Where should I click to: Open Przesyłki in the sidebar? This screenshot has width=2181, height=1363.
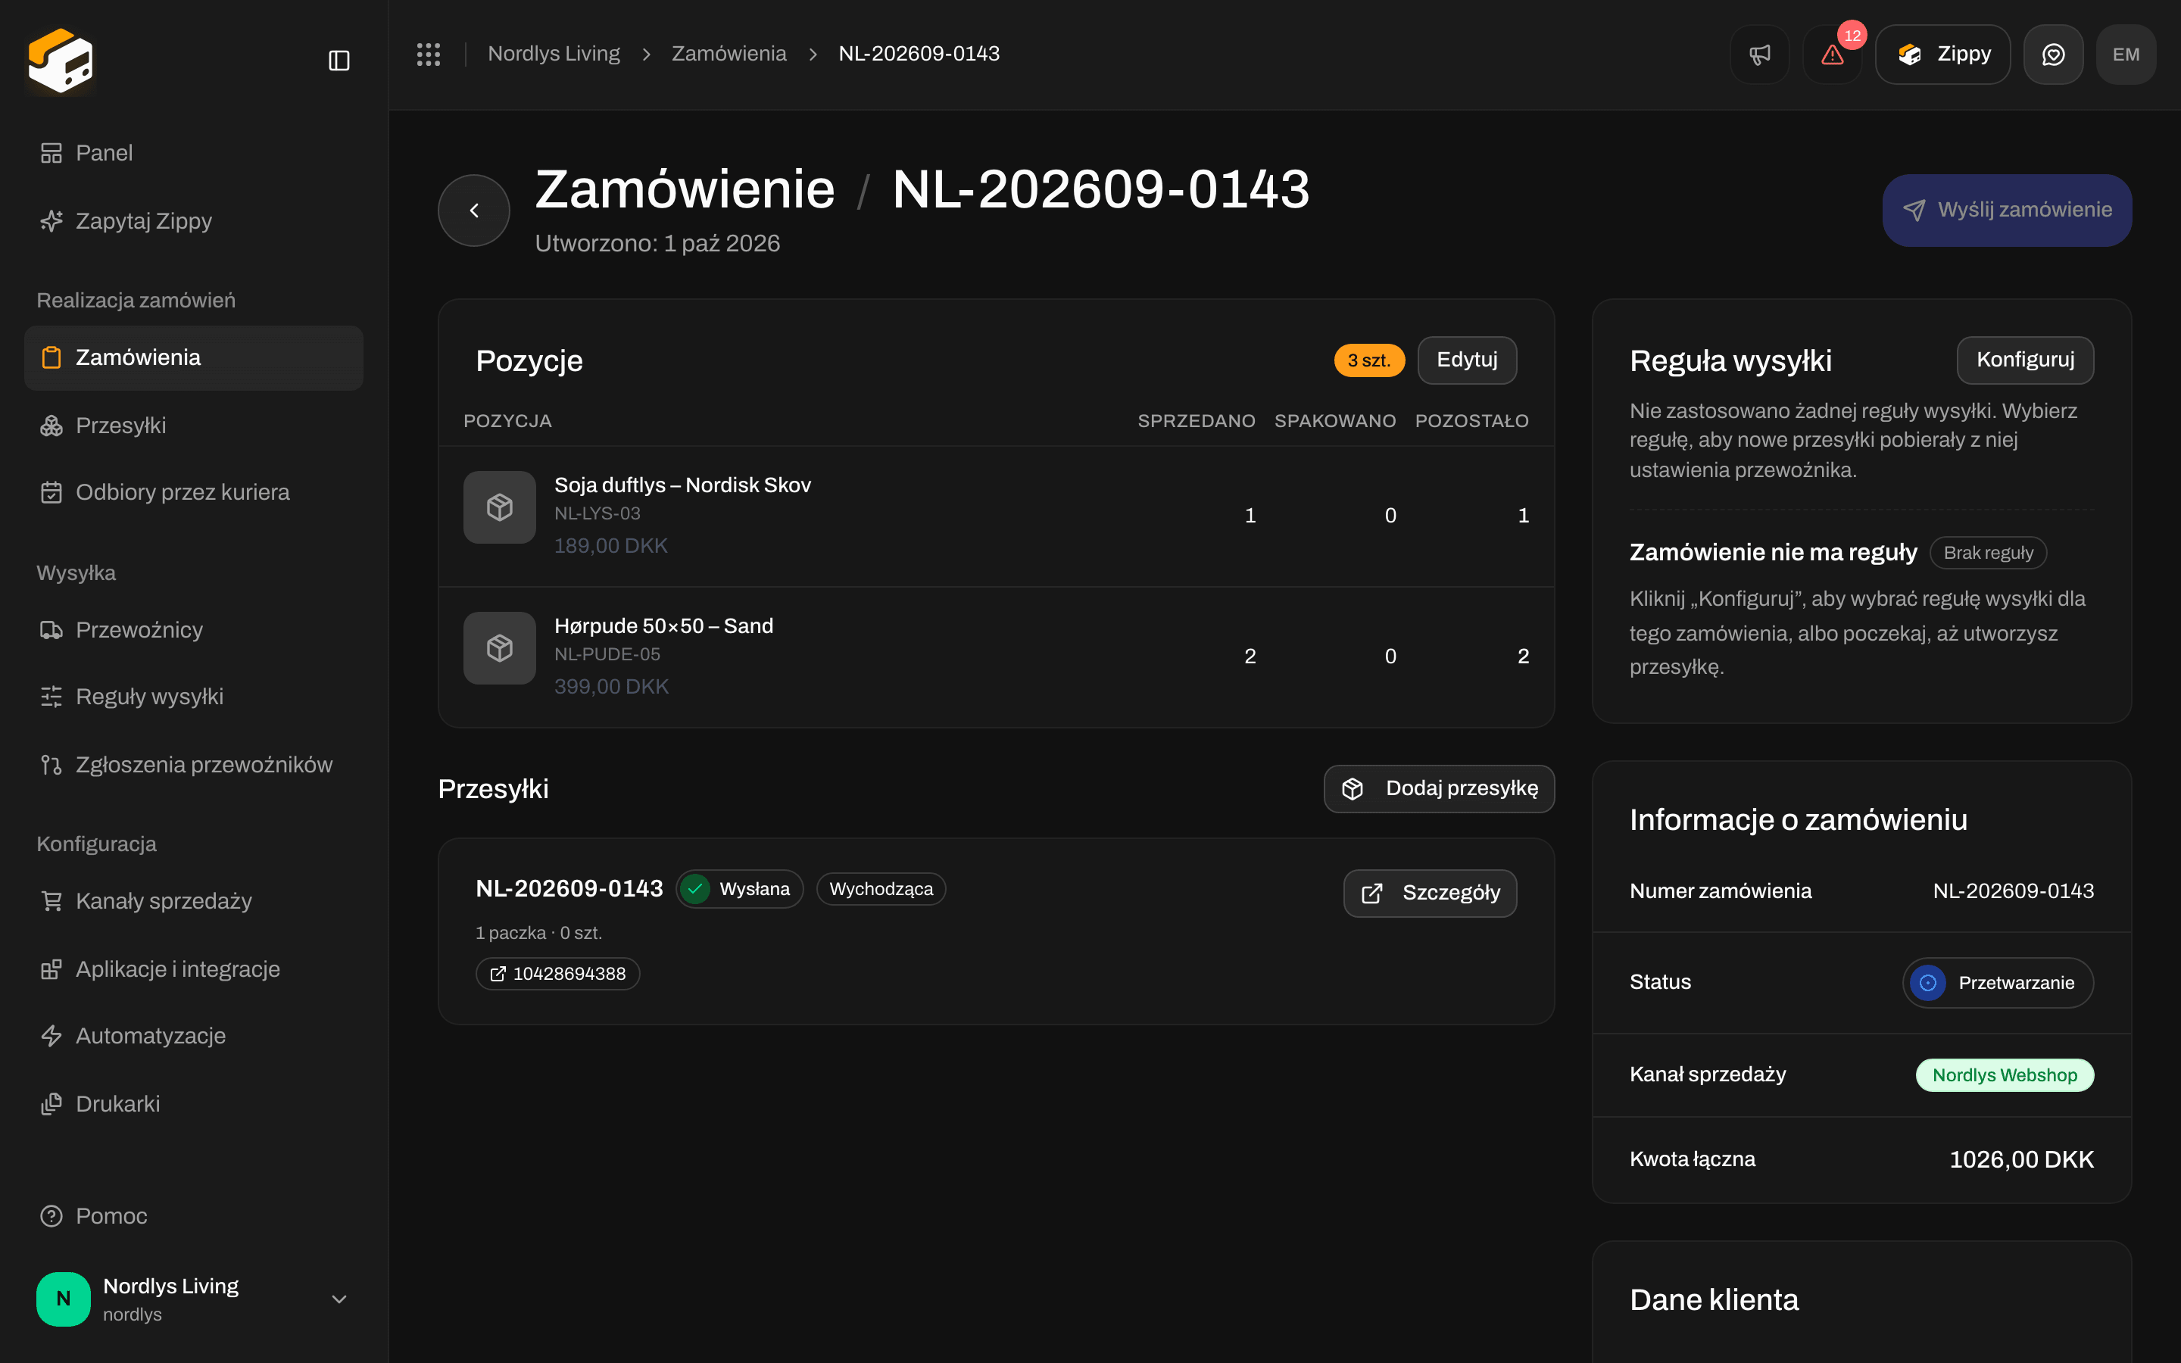194,426
